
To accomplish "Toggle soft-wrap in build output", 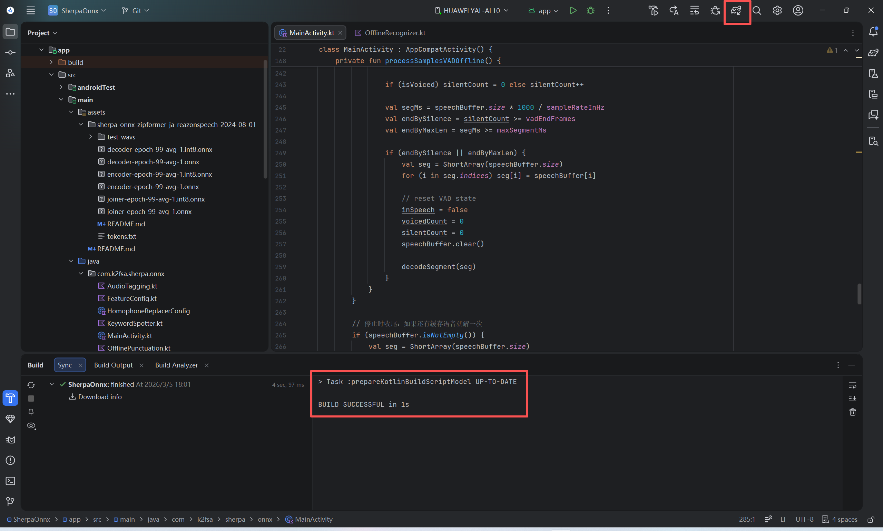I will tap(853, 385).
